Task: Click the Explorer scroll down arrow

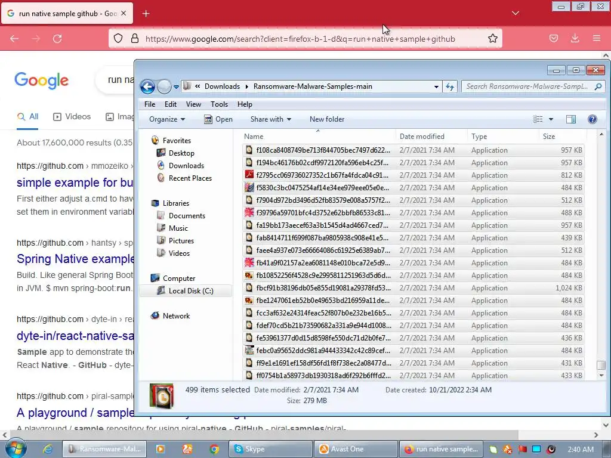Action: point(601,376)
